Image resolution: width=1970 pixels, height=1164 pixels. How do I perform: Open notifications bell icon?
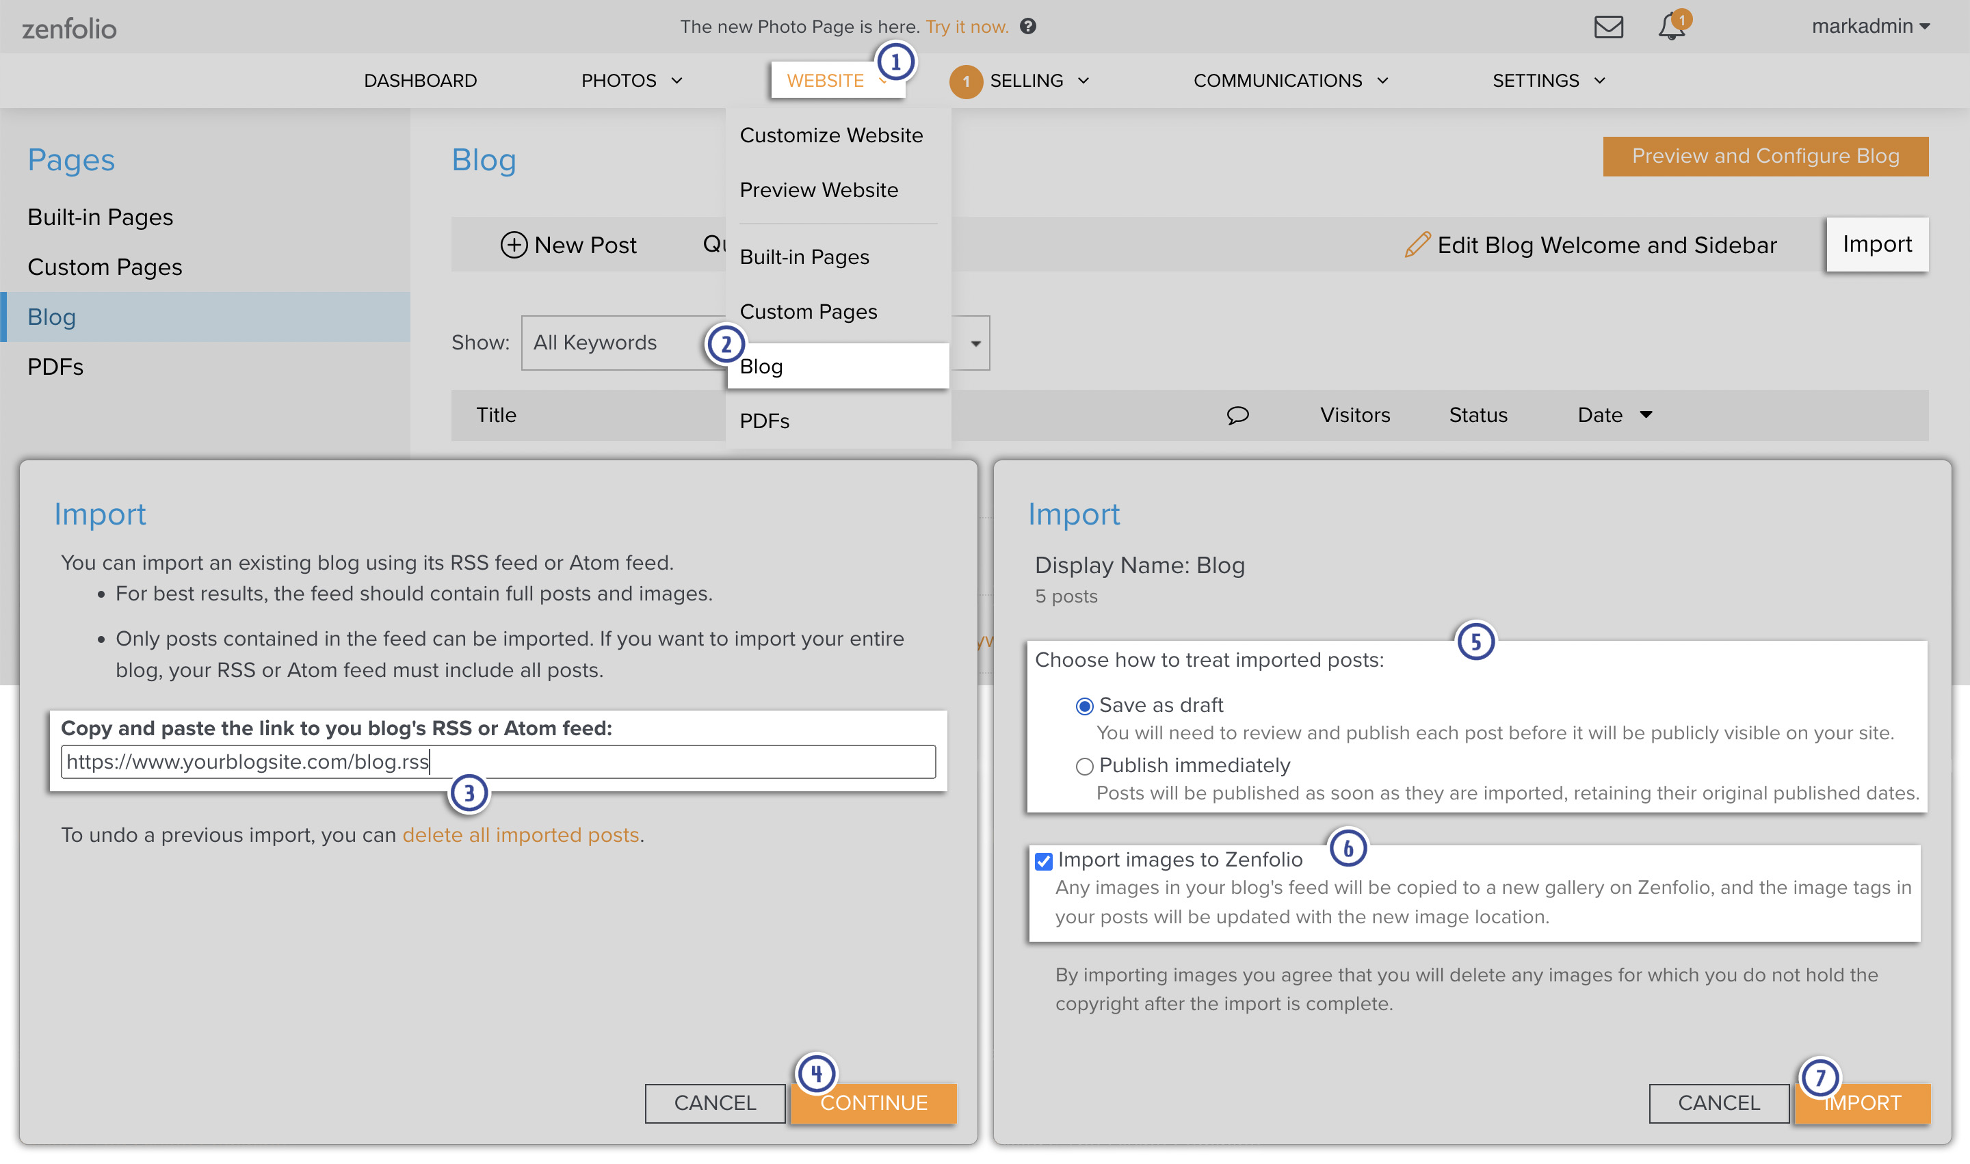coord(1671,27)
